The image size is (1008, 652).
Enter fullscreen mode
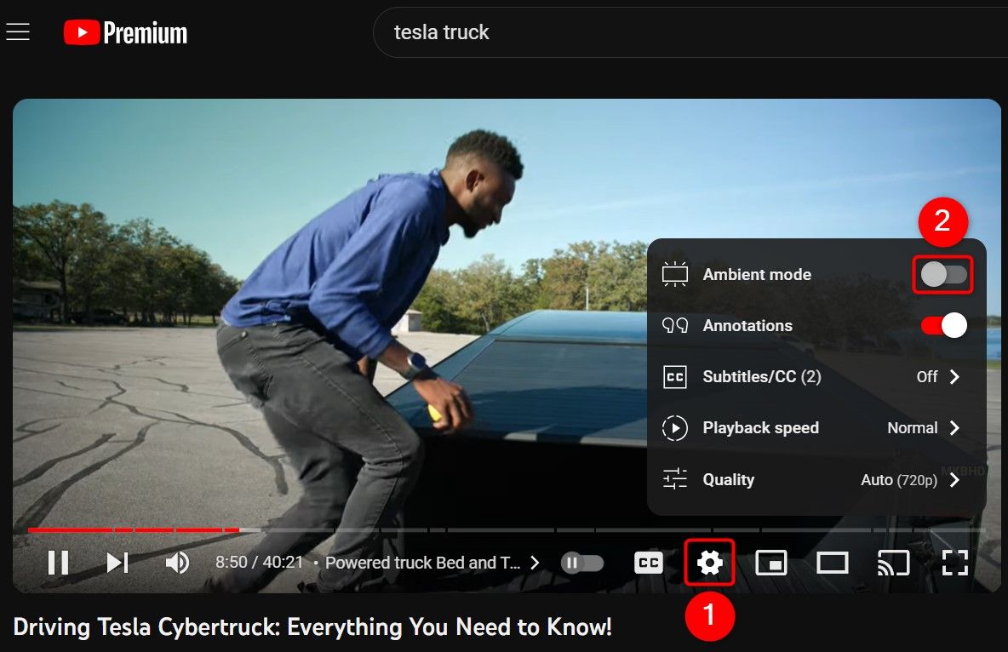coord(956,562)
